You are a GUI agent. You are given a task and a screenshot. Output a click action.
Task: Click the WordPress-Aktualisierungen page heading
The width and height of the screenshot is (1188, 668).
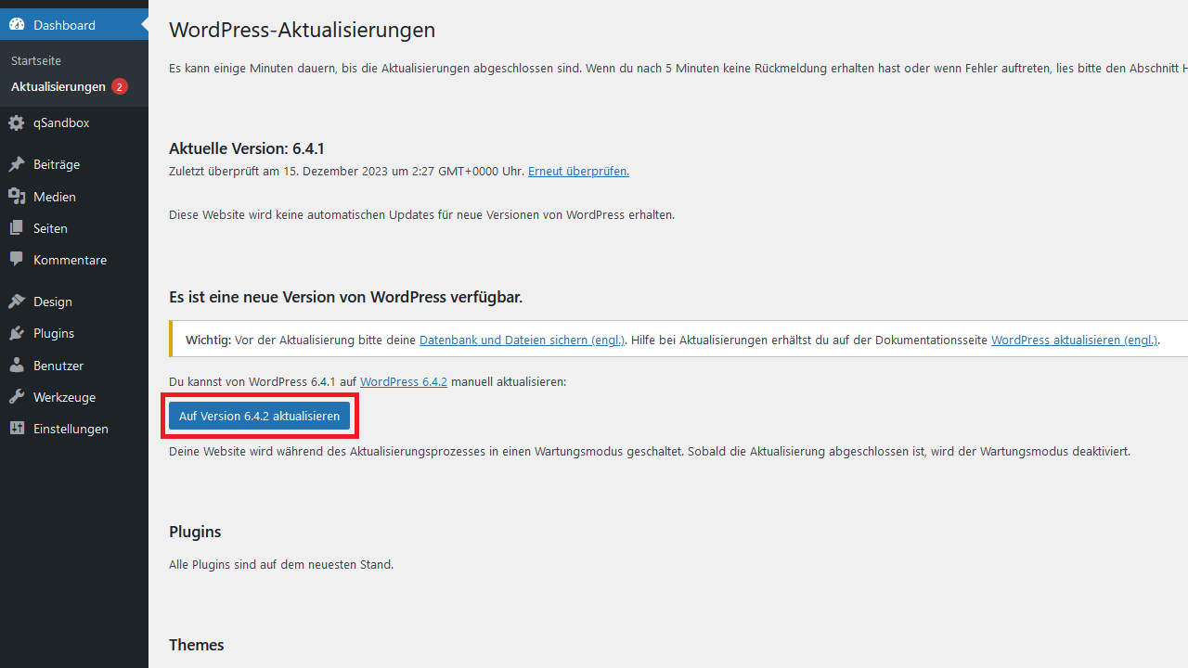point(302,30)
